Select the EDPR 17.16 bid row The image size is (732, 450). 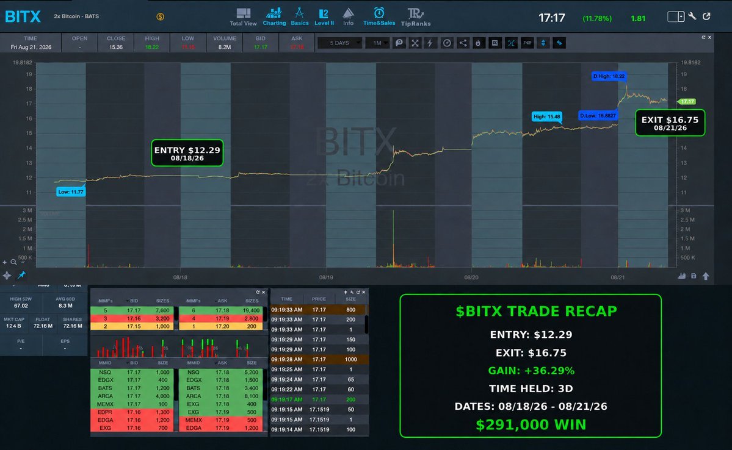(x=132, y=412)
